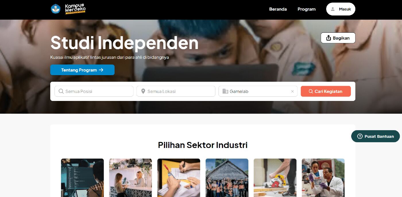Open the Kampus Merdeka logo
402x197 pixels.
(x=75, y=9)
